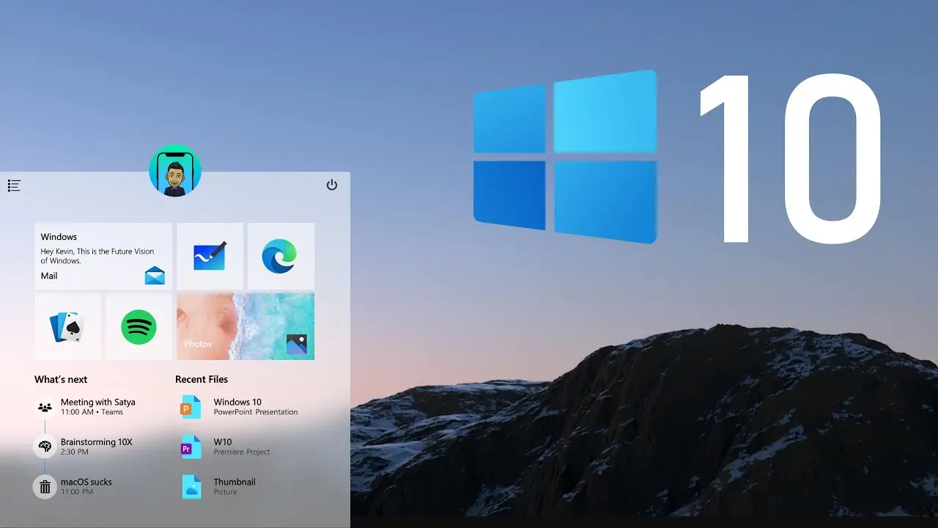Start Microsoft Solitaire Collection
Screen dimensions: 938x528
pyautogui.click(x=67, y=326)
